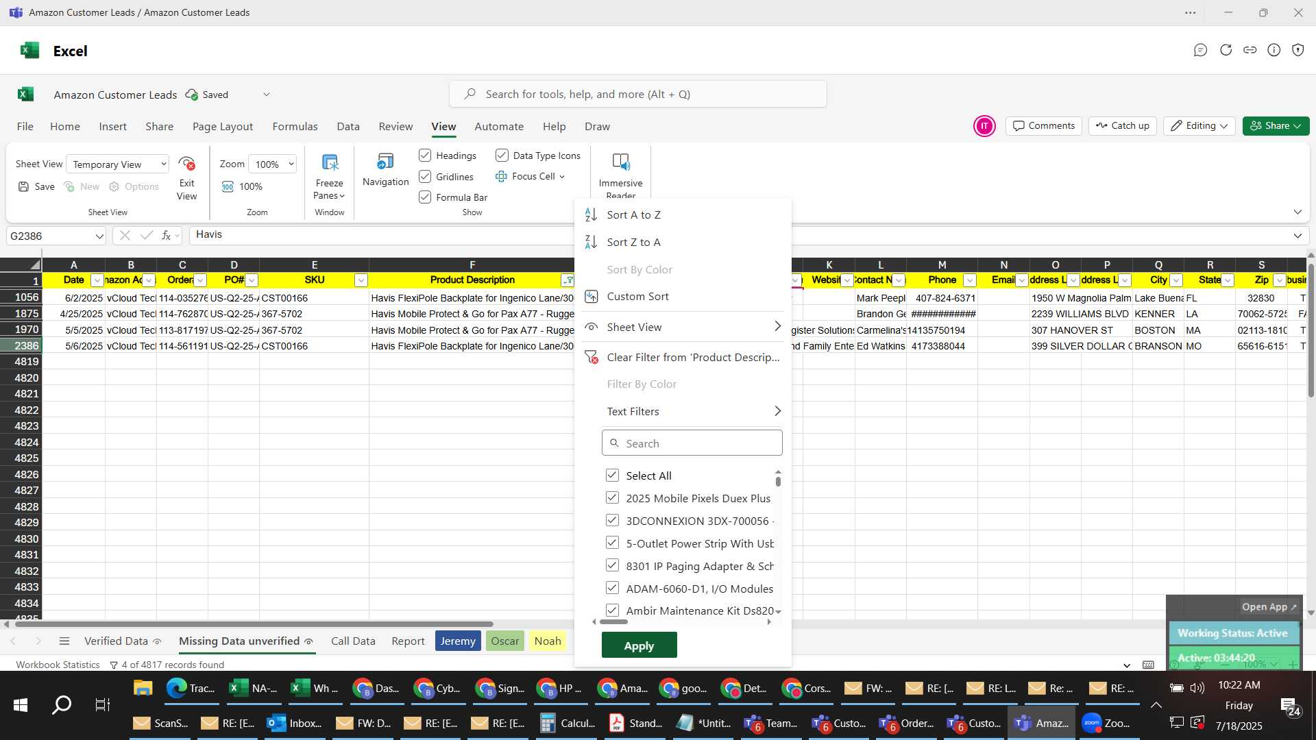Choose Sort A to Z
The width and height of the screenshot is (1316, 740).
coord(633,214)
